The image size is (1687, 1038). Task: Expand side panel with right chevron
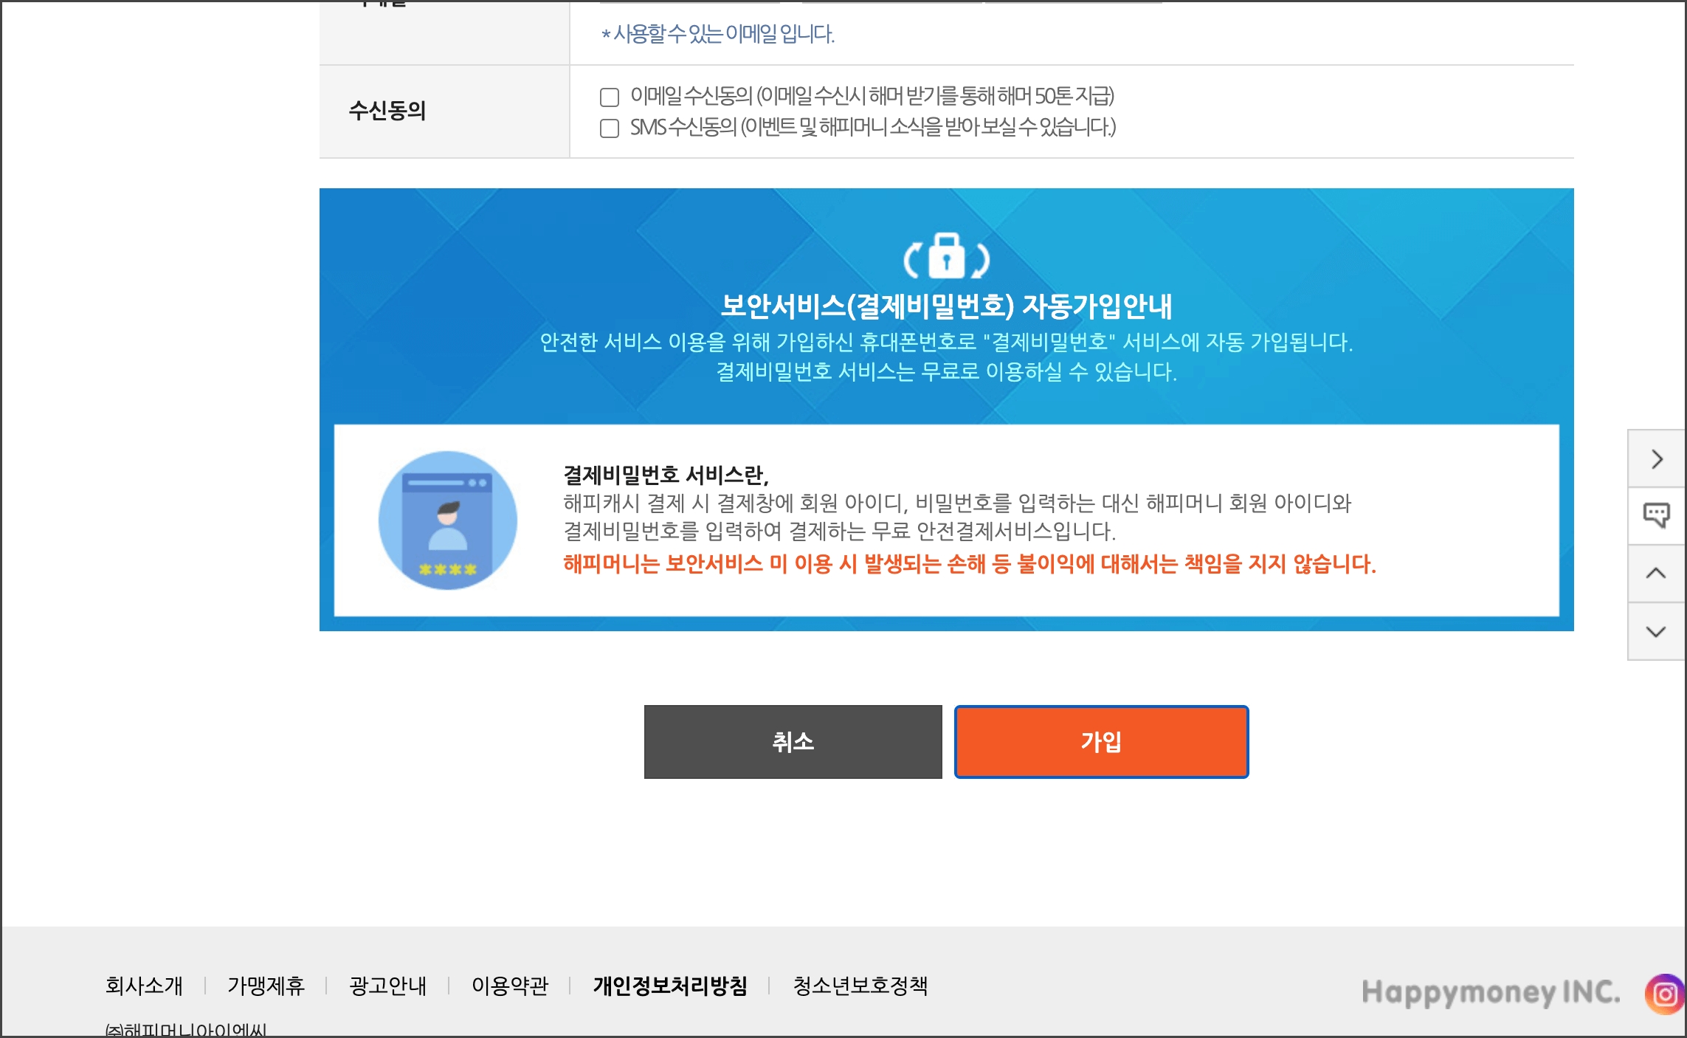pyautogui.click(x=1656, y=458)
